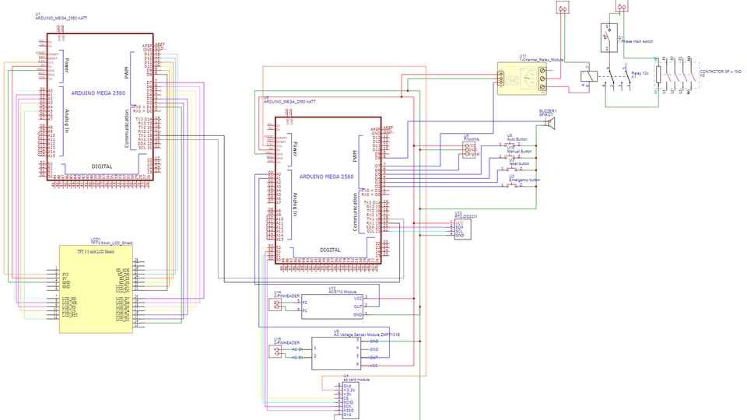Image resolution: width=747 pixels, height=420 pixels.
Task: Click the center Arduino Mega 2560 board
Action: (x=326, y=189)
